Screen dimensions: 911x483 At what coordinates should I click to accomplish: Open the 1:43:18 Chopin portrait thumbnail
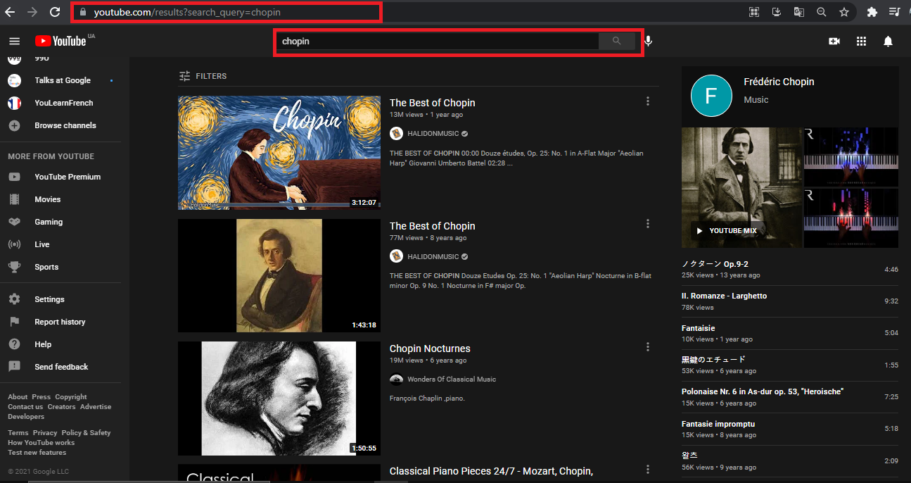tap(279, 275)
